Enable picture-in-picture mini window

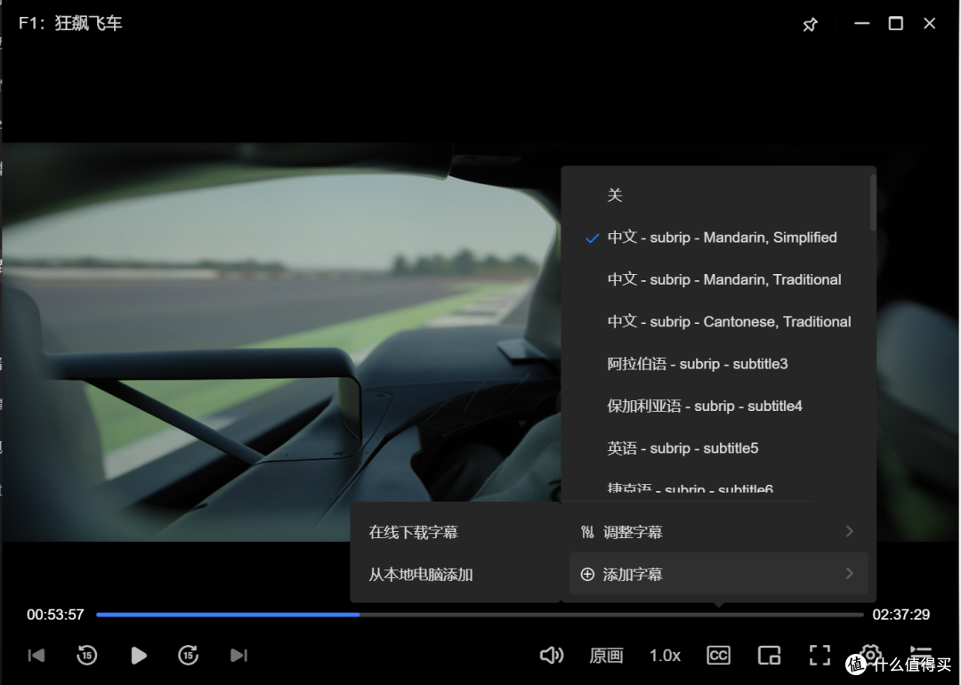769,655
